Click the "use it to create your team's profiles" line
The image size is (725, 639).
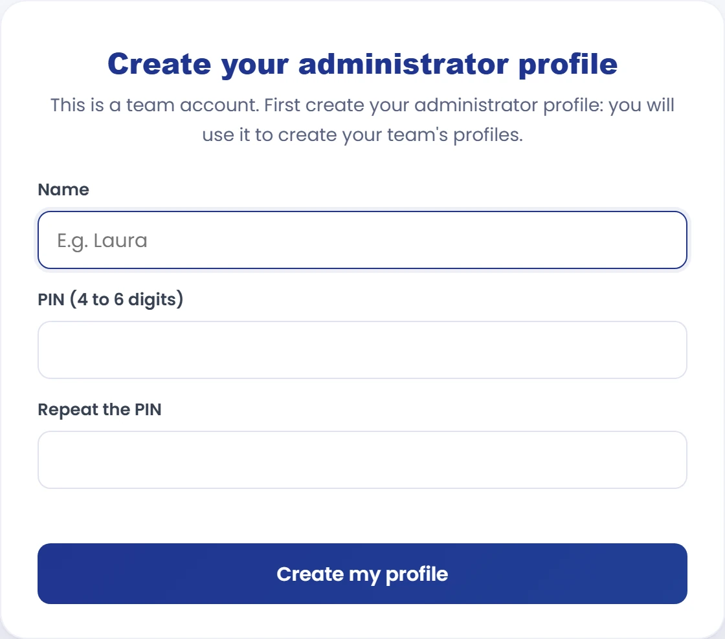[x=362, y=135]
